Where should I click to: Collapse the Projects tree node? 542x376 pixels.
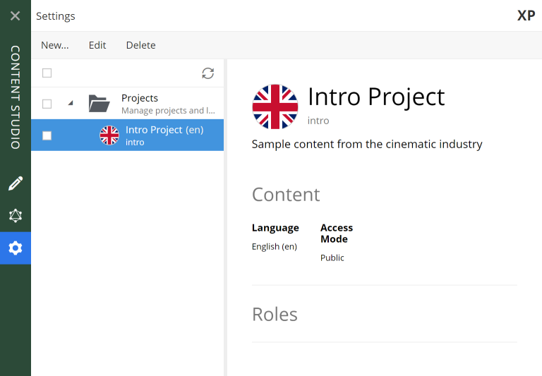[x=70, y=104]
